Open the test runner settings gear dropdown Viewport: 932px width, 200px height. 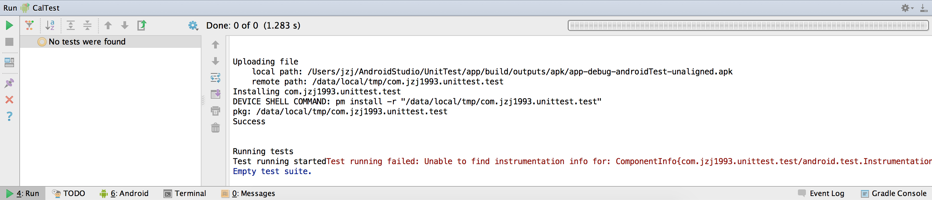tap(193, 26)
